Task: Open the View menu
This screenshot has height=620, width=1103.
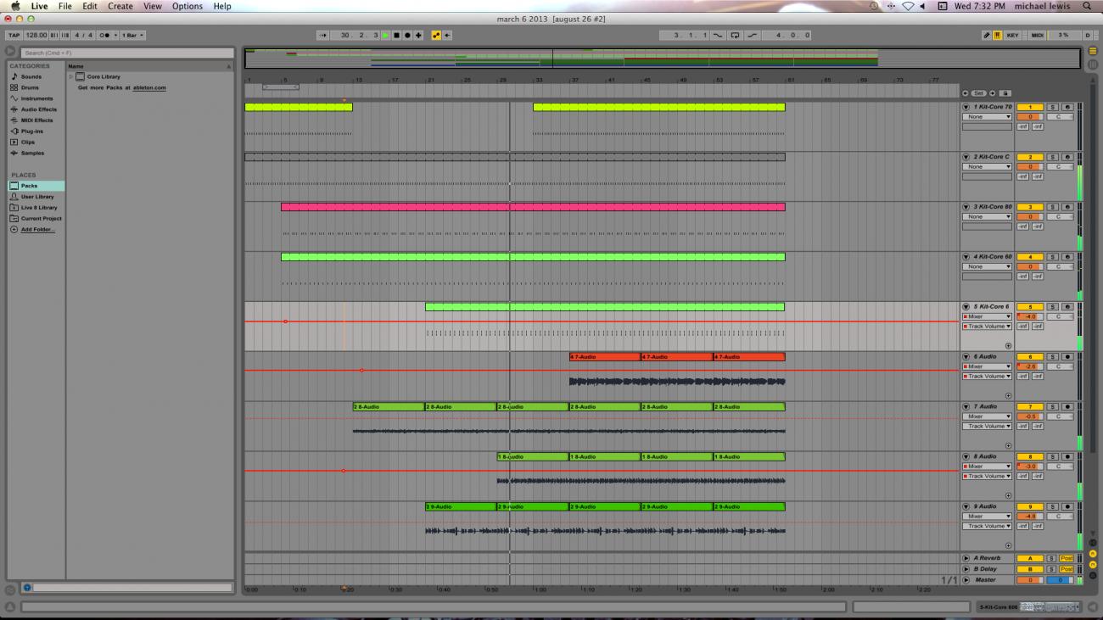Action: pyautogui.click(x=152, y=6)
